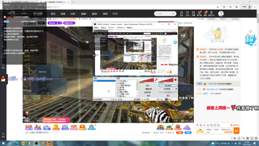Click the global sources button in OBS

pos(148,92)
